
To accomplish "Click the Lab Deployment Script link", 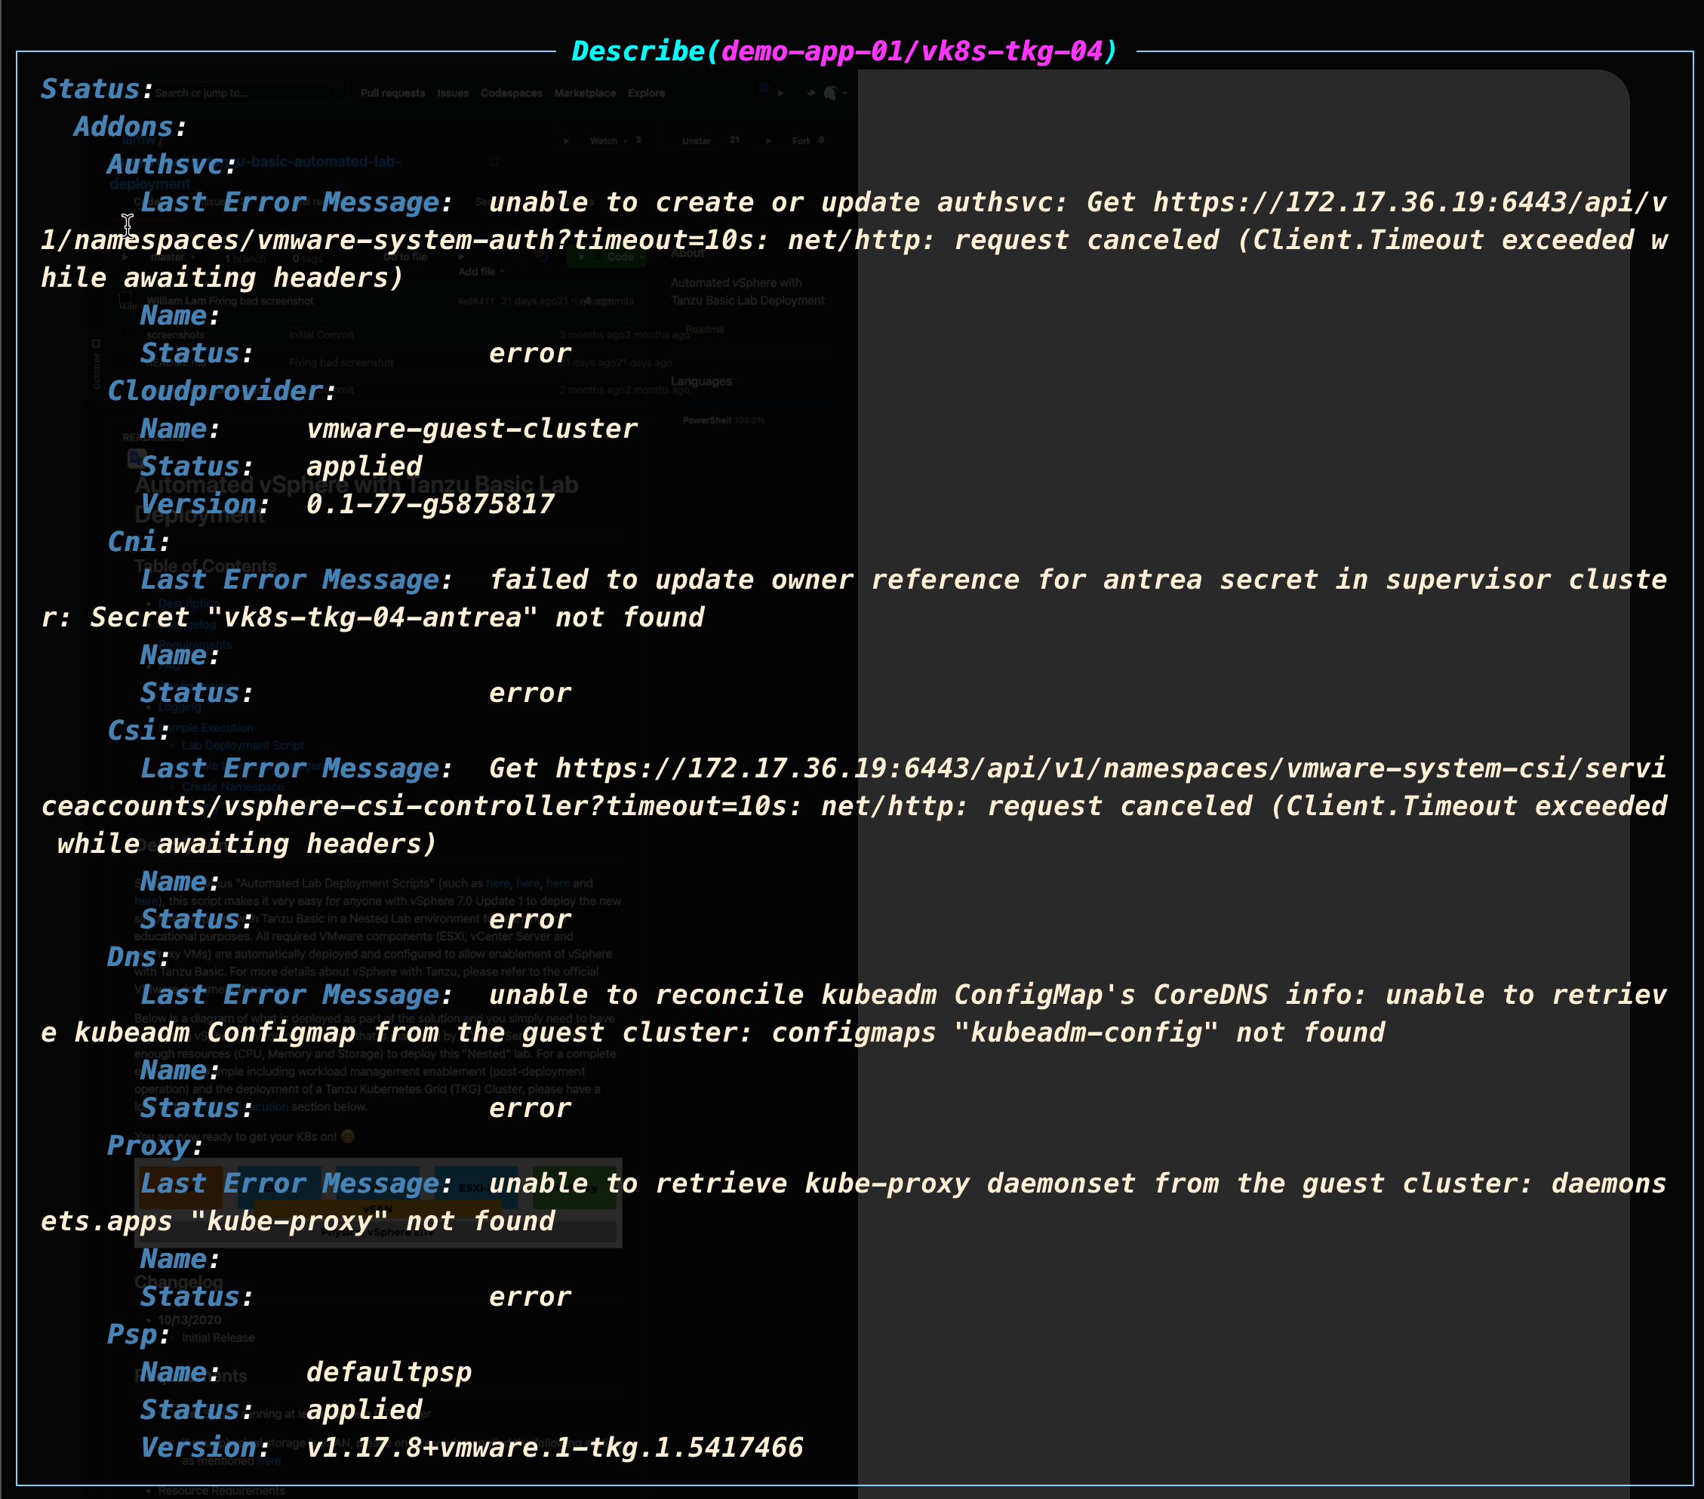I will (242, 745).
